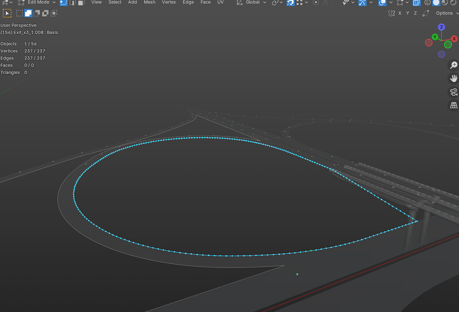459x312 pixels.
Task: Toggle X-ray mode
Action: pyautogui.click(x=416, y=3)
